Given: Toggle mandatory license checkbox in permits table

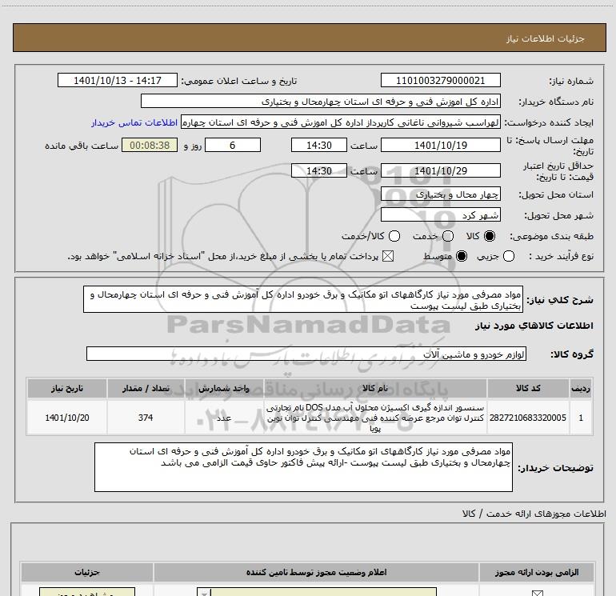Looking at the screenshot, I should pyautogui.click(x=537, y=593).
